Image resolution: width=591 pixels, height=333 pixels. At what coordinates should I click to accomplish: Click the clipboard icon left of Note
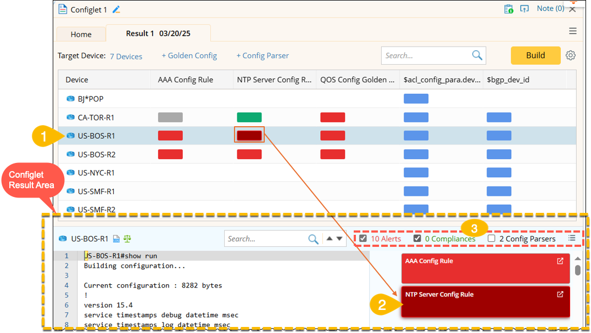[509, 9]
